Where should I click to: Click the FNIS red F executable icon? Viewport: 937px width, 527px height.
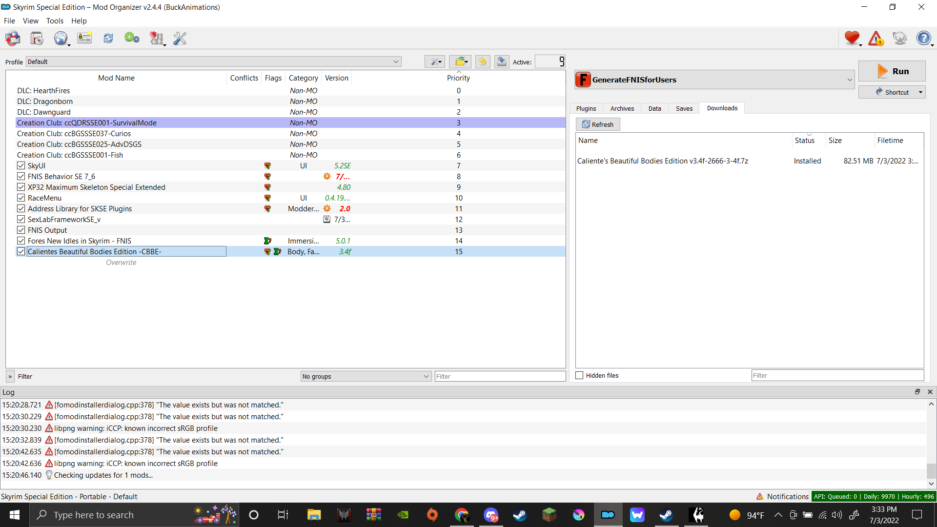(x=583, y=80)
